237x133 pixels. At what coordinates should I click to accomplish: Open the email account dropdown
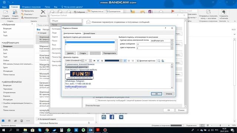pyautogui.click(x=172, y=41)
